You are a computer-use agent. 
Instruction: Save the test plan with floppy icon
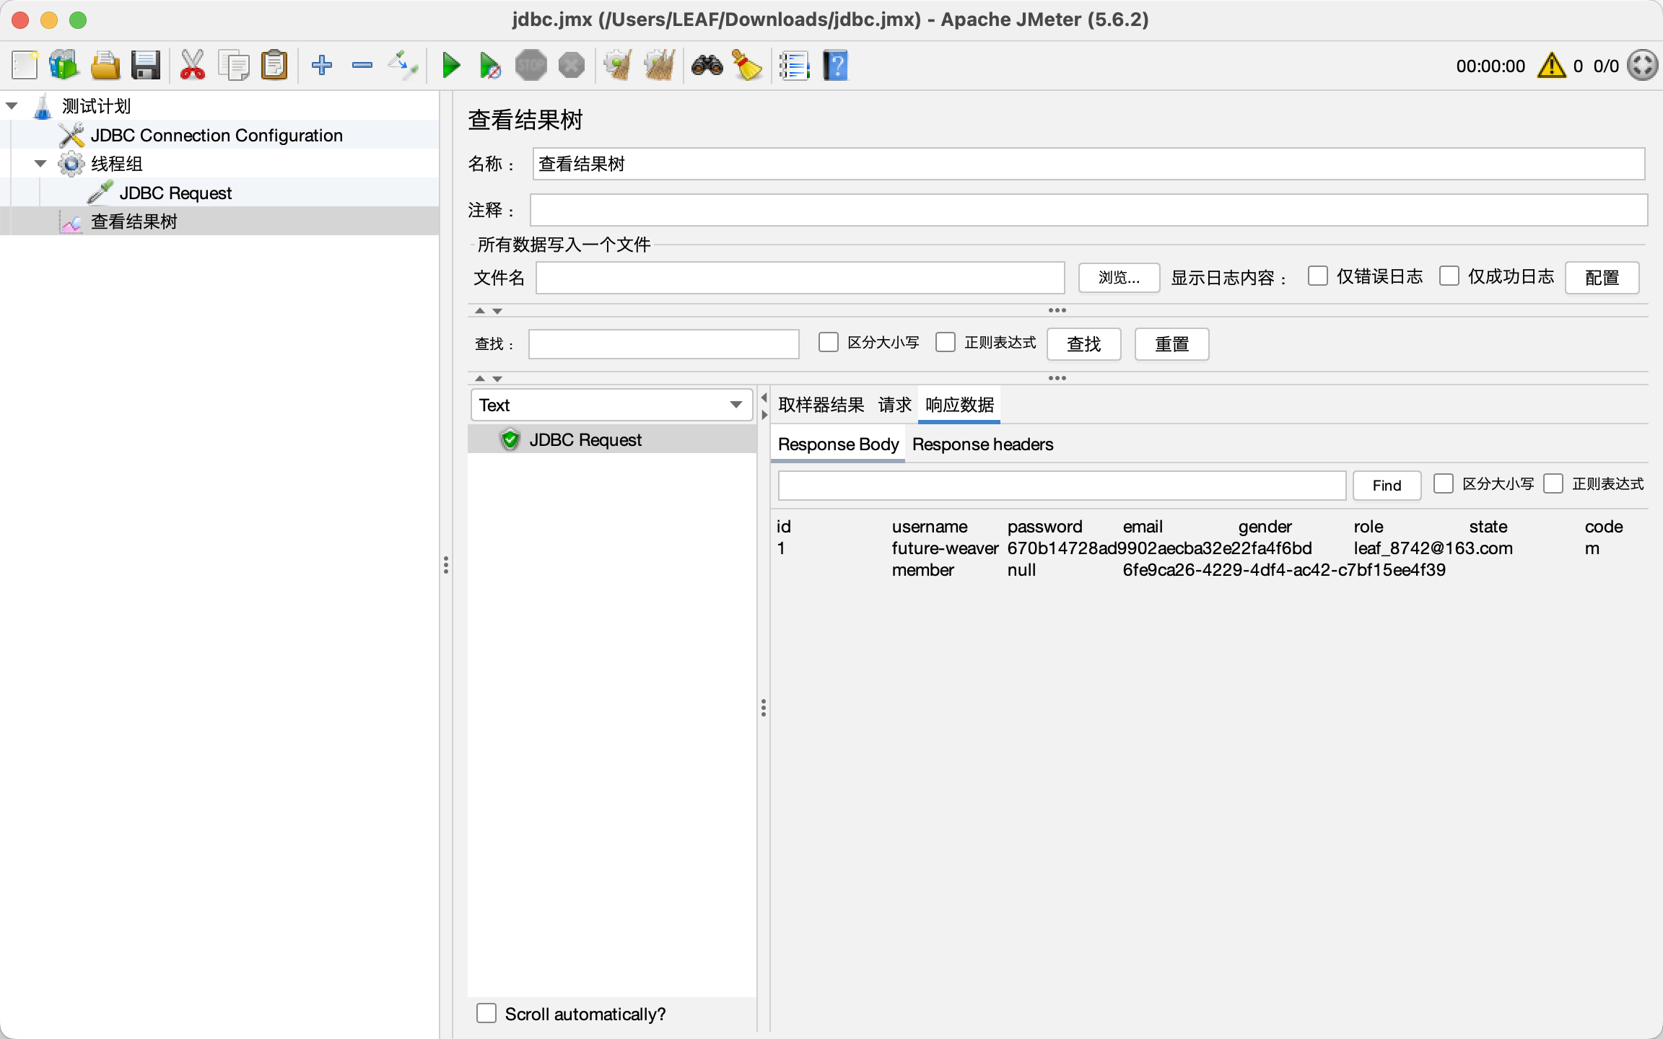(146, 66)
